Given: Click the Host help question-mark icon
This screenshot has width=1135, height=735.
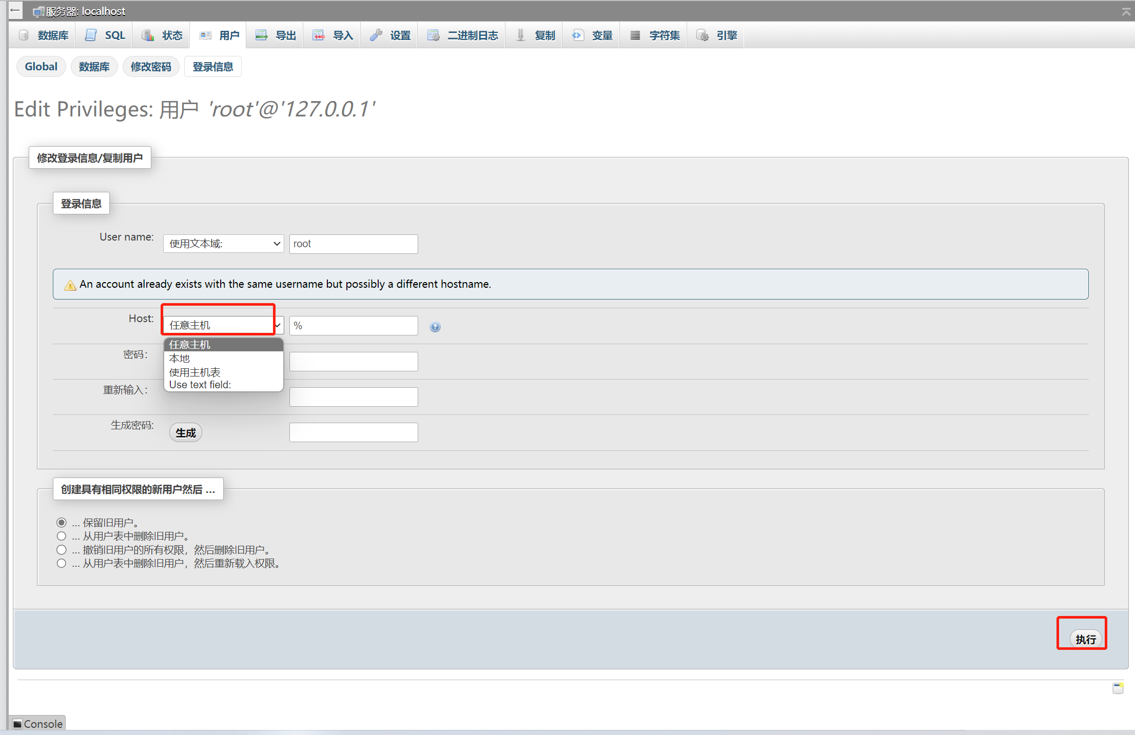Looking at the screenshot, I should point(435,327).
